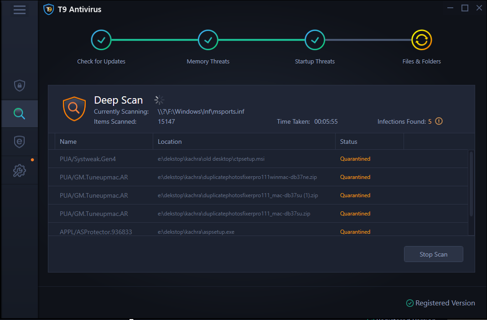This screenshot has height=320, width=487.
Task: Click the Startup Threats checkmark icon
Action: [x=315, y=40]
